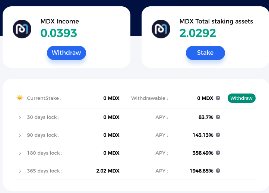This screenshot has width=269, height=193.
Task: Select the 2.0292 total staking value
Action: point(197,33)
